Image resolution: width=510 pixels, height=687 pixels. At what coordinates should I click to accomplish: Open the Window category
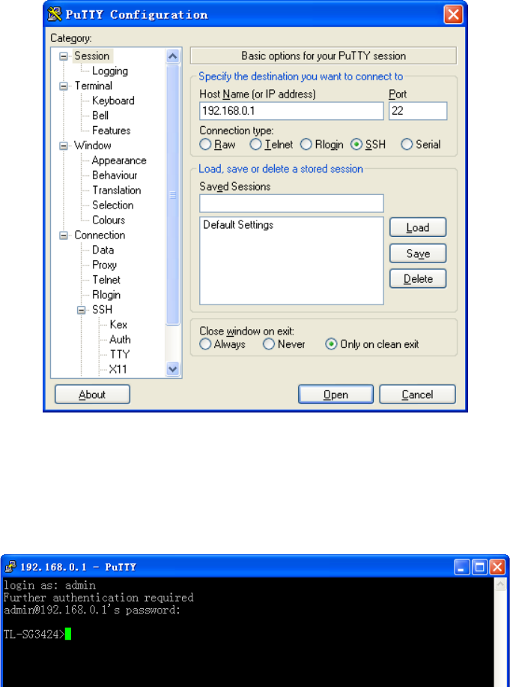(x=93, y=145)
